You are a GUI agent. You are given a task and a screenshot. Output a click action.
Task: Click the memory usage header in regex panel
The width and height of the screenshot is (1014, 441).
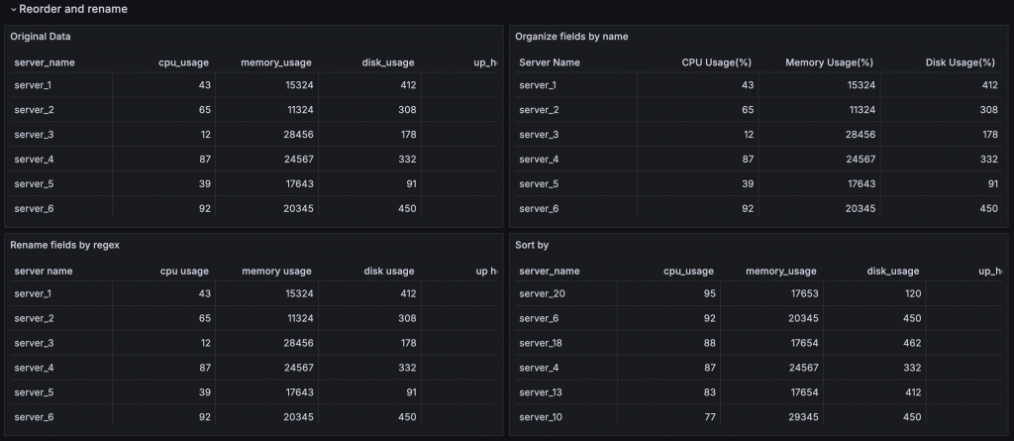[x=276, y=271]
